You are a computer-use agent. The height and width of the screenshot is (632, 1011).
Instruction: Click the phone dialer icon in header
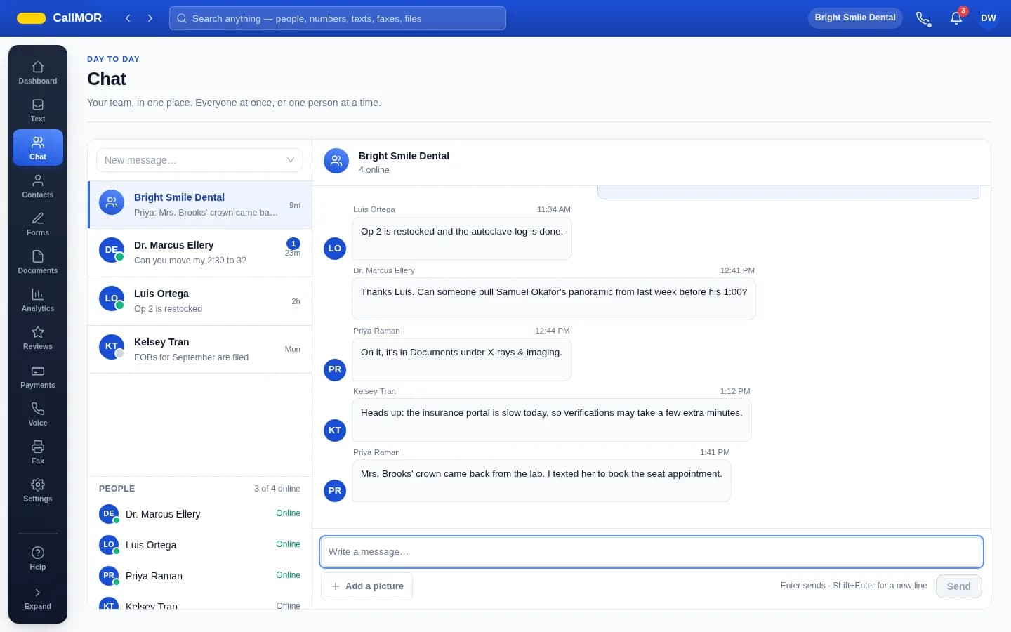[923, 18]
